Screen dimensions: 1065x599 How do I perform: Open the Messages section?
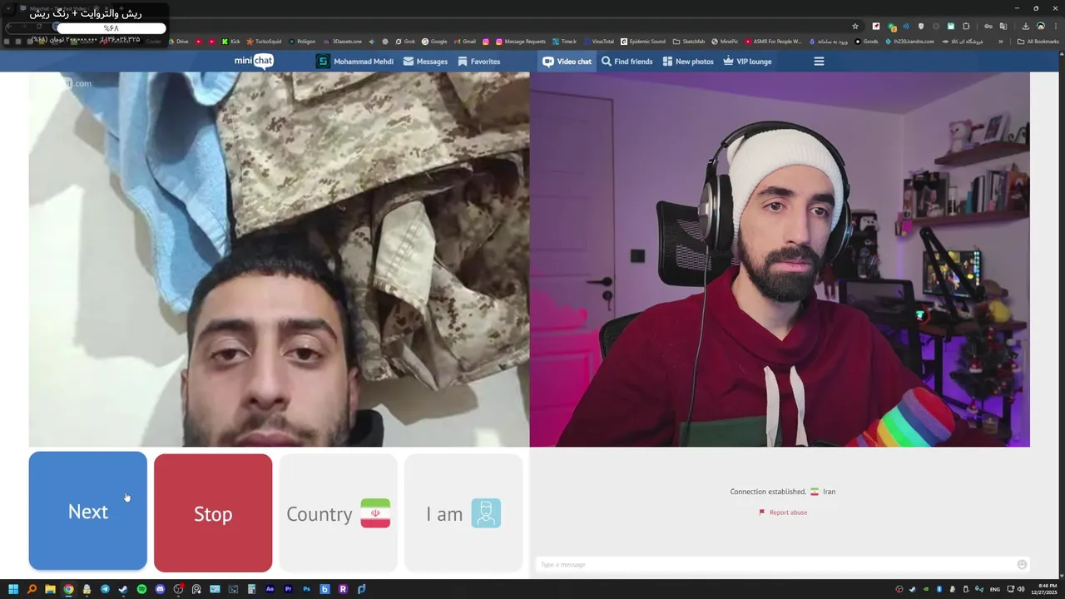(x=425, y=62)
